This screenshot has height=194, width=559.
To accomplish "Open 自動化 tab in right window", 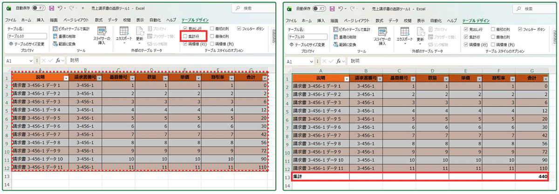I will [436, 20].
